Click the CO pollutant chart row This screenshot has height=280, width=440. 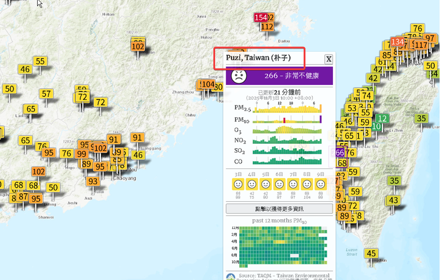click(287, 162)
